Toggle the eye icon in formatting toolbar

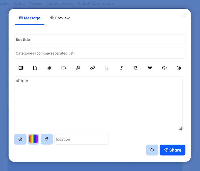[164, 68]
